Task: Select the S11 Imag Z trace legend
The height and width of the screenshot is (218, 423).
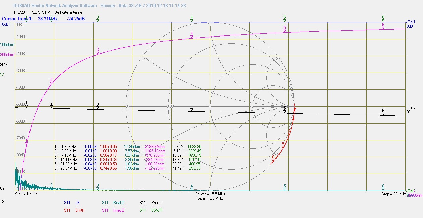Action: tap(113, 210)
